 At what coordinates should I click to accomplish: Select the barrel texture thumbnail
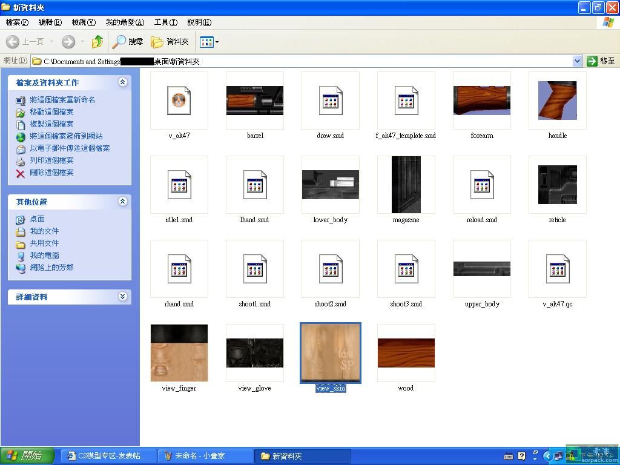click(255, 101)
